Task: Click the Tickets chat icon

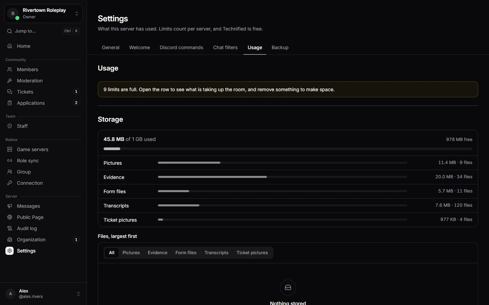Action: click(x=10, y=92)
